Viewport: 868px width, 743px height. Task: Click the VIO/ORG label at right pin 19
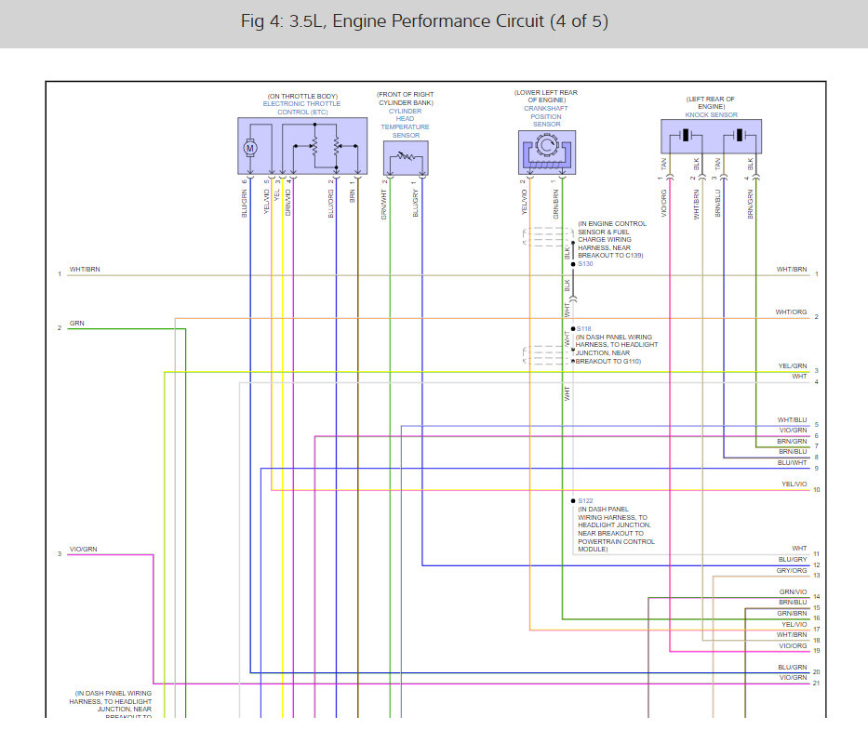pos(794,645)
